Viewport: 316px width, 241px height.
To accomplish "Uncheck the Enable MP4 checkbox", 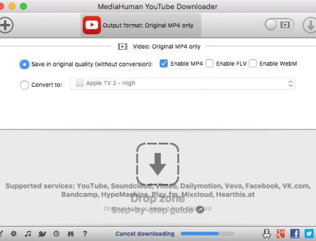I will point(163,64).
